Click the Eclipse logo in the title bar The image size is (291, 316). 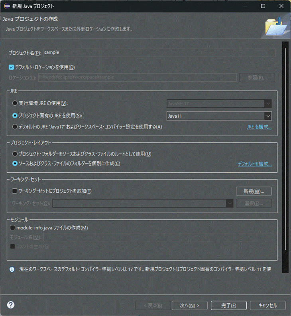pyautogui.click(x=7, y=6)
